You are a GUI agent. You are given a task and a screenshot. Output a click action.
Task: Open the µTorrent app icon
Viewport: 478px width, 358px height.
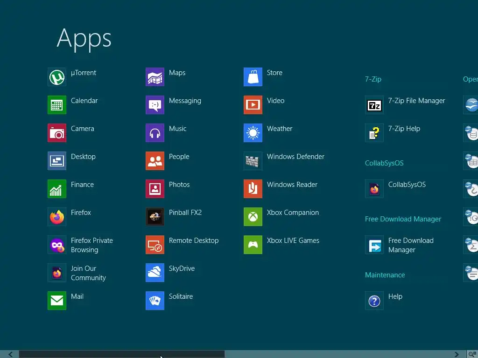pyautogui.click(x=57, y=77)
